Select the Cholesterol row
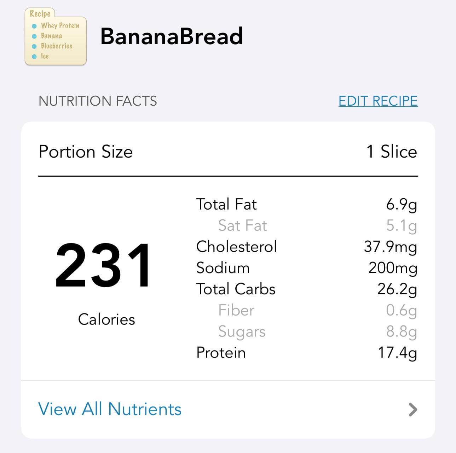 click(306, 247)
